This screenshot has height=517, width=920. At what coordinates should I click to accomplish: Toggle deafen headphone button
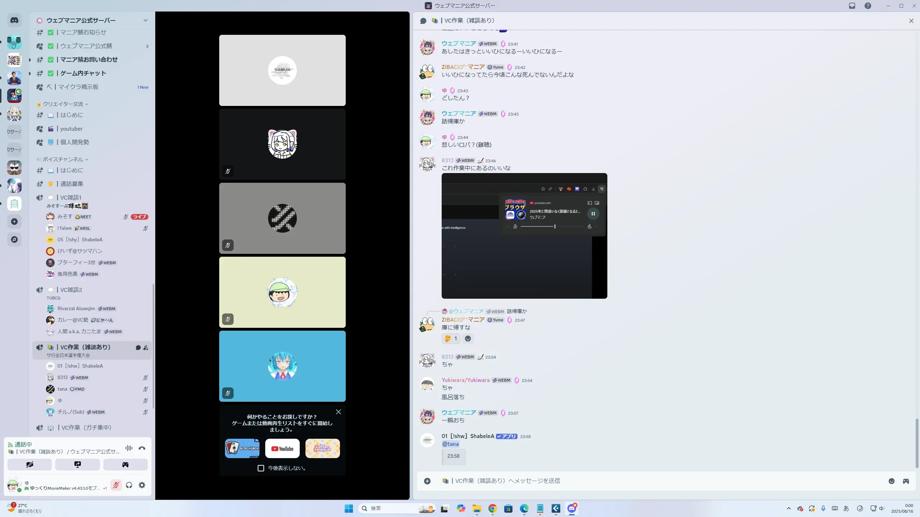tap(129, 485)
